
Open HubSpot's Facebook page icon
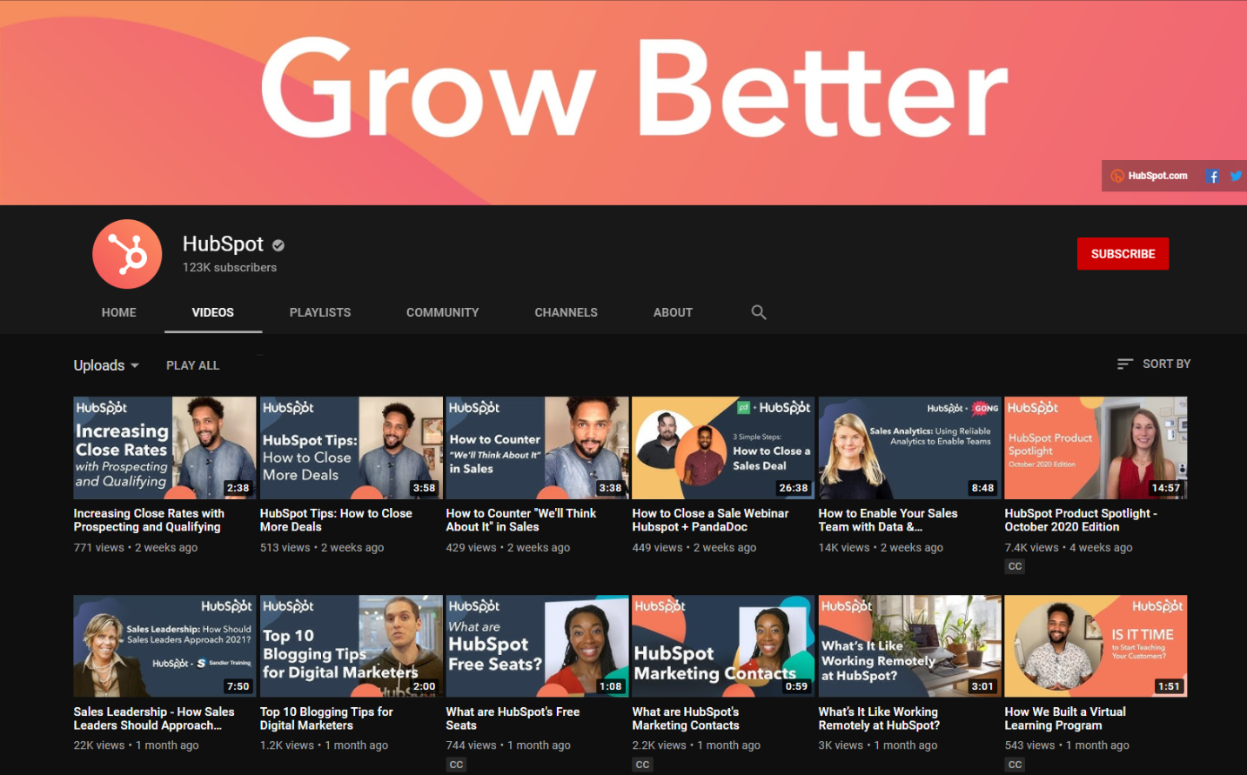pos(1212,176)
